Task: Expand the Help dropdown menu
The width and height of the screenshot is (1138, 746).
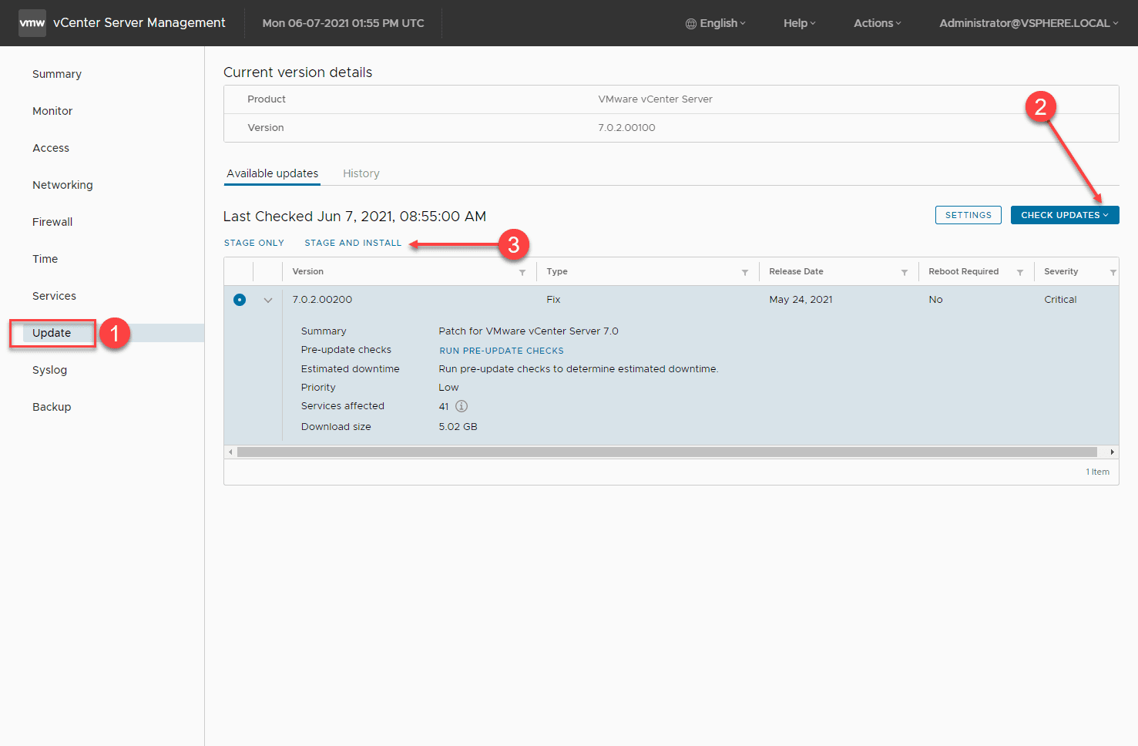Action: click(799, 23)
